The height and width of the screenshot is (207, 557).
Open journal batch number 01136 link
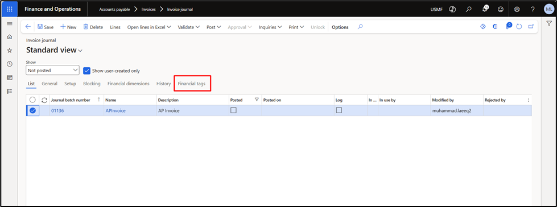coord(57,111)
